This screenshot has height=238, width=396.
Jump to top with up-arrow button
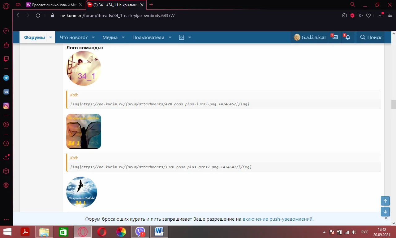385,201
